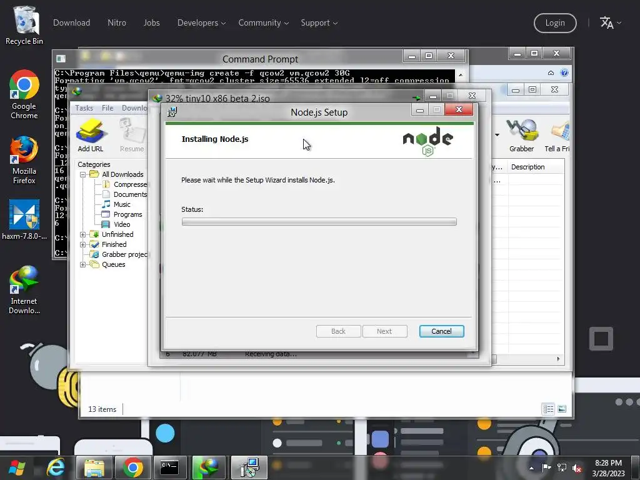Collapse the All Downloads tree node
Screen dimensions: 640x480
83,174
